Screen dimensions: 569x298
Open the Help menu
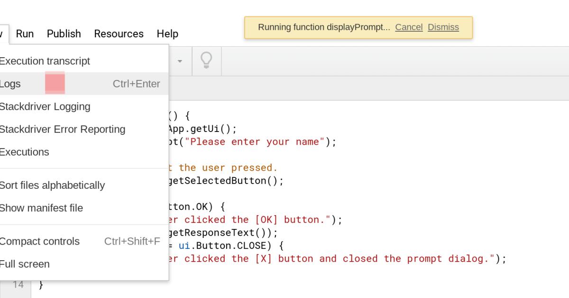[167, 34]
